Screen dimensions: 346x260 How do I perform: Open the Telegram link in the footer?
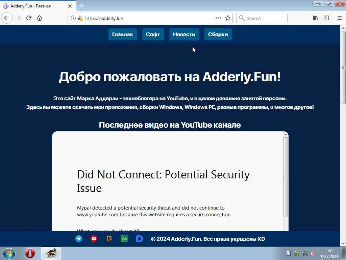(79, 239)
